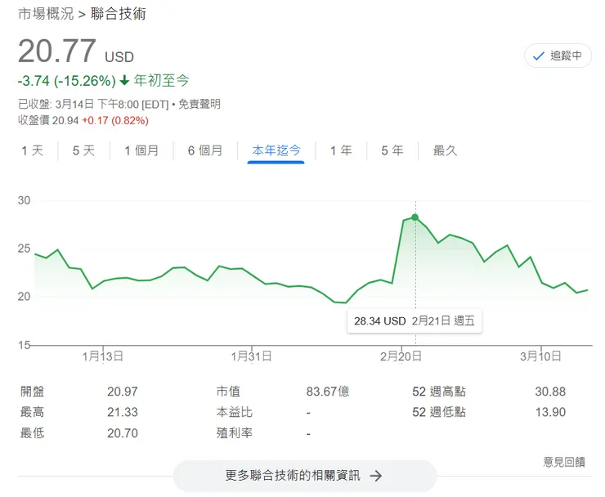The width and height of the screenshot is (605, 497).
Task: Open 更多聯合技術的相關資訊 button
Action: pyautogui.click(x=305, y=476)
